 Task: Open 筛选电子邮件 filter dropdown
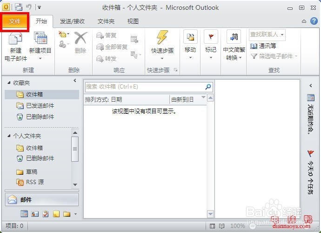tap(274, 56)
